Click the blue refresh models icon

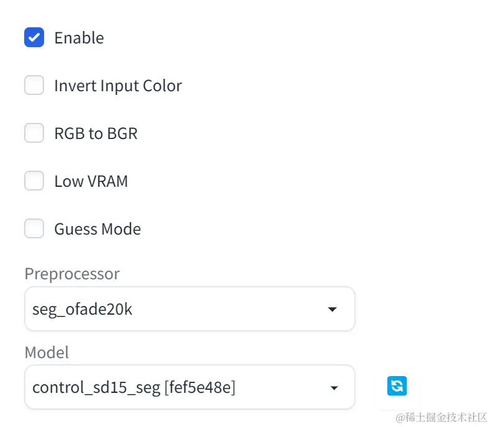coord(397,386)
